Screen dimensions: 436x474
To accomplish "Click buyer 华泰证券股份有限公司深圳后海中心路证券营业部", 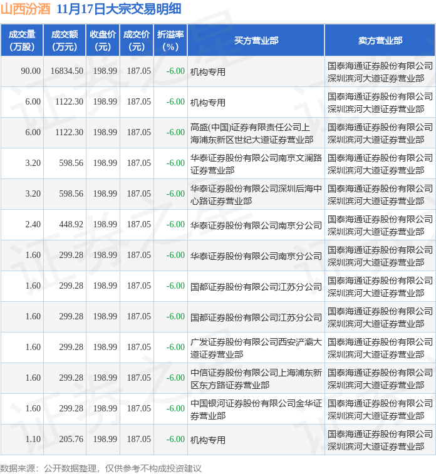I will 256,195.
